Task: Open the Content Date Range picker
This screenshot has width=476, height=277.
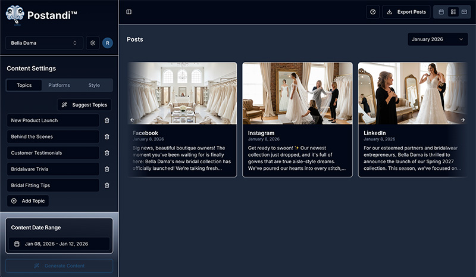Action: [x=59, y=244]
